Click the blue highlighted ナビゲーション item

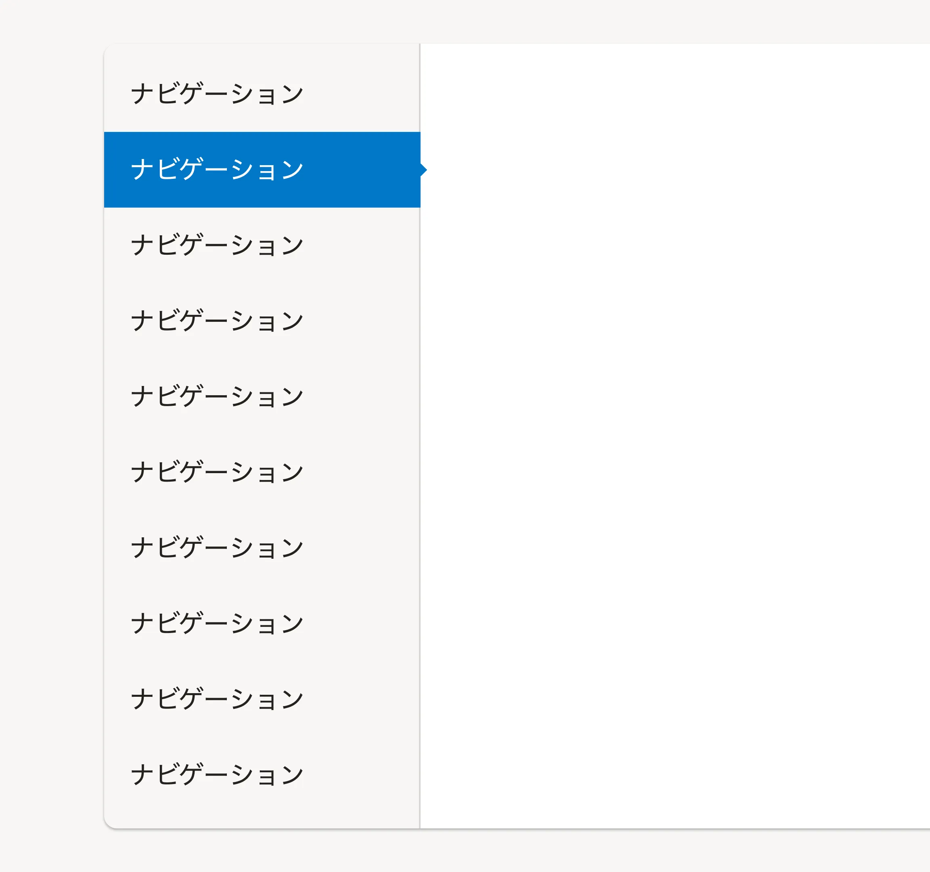point(217,169)
